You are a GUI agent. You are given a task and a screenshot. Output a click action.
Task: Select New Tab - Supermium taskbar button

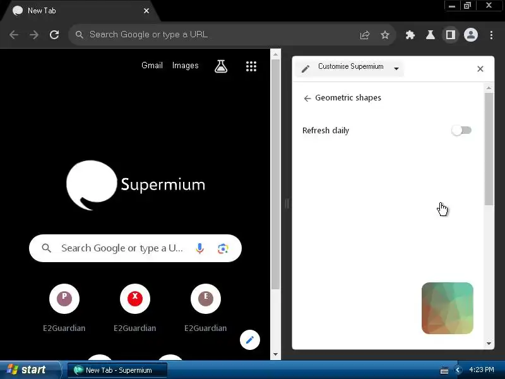pos(117,370)
